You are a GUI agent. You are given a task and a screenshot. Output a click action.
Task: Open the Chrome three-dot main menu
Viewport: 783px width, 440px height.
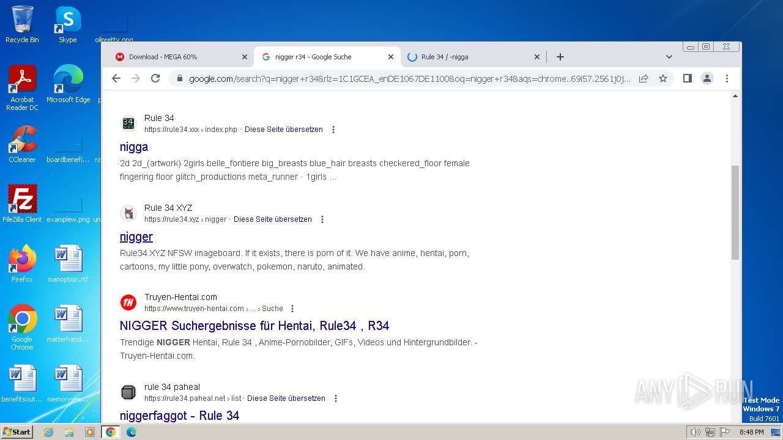pos(727,78)
